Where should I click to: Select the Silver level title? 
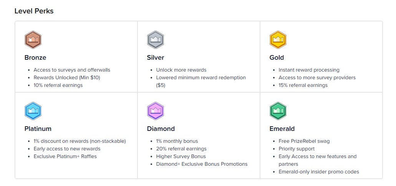click(x=155, y=58)
